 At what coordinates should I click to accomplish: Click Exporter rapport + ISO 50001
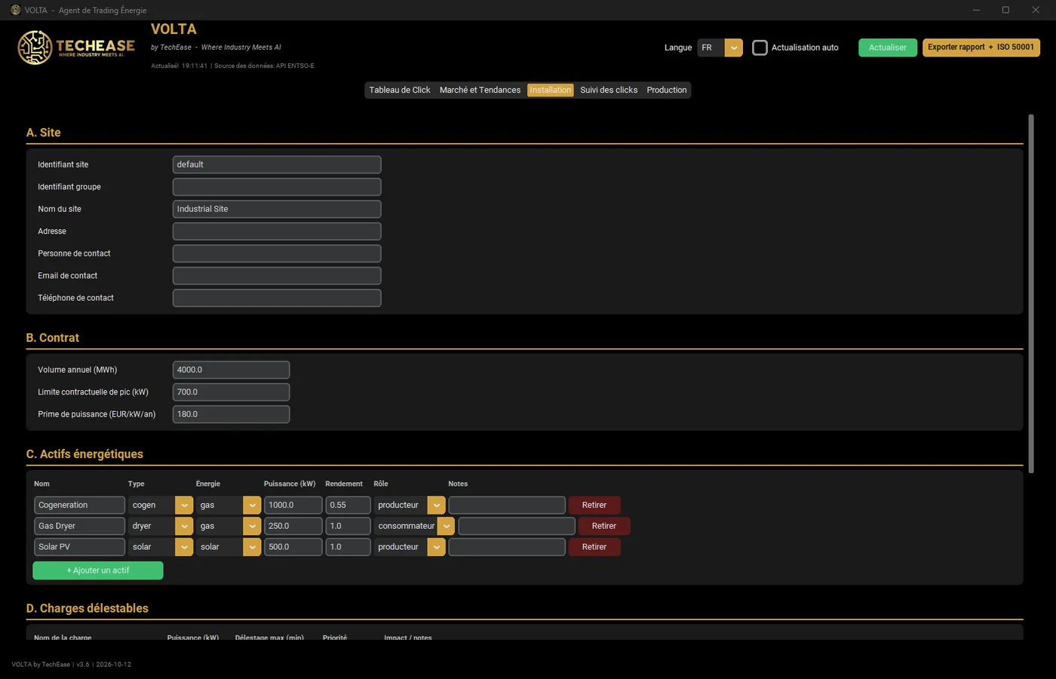pyautogui.click(x=981, y=48)
